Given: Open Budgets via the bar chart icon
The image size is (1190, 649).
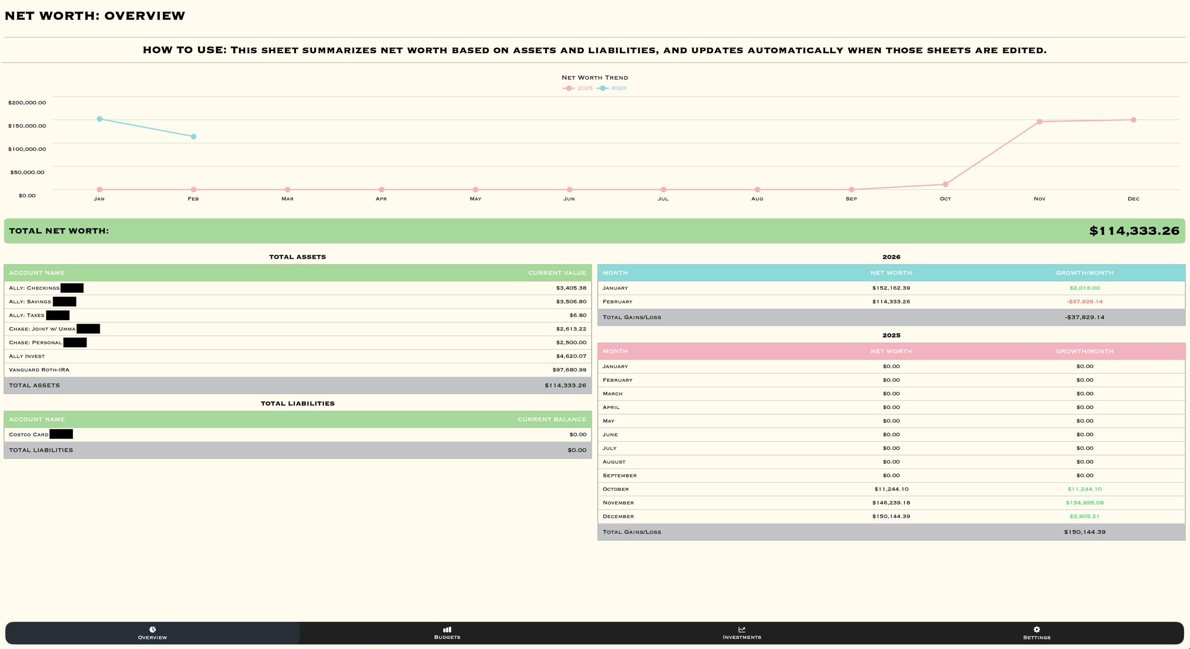Looking at the screenshot, I should tap(447, 630).
